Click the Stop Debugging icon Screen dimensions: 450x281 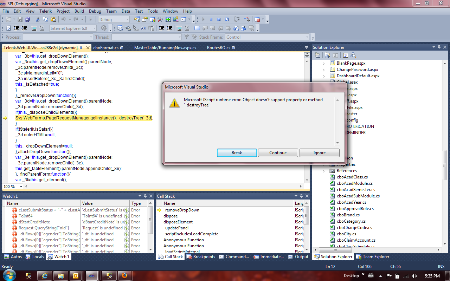coord(219,19)
